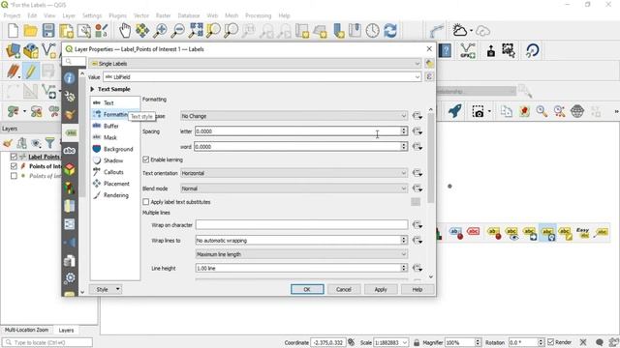620x348 pixels.
Task: Open the Text orientation Horizontal dropdown
Action: (x=294, y=173)
